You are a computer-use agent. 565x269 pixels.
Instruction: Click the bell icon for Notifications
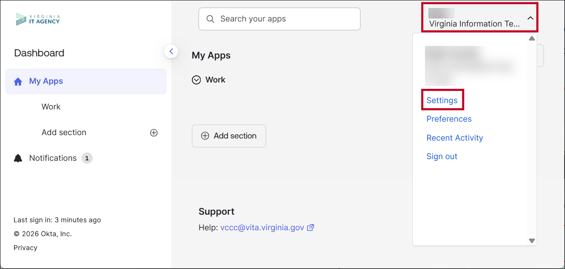point(18,158)
